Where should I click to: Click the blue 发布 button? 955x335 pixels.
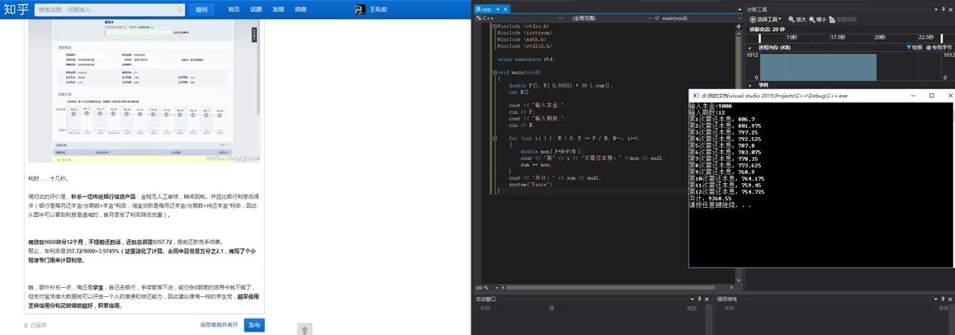pos(254,325)
